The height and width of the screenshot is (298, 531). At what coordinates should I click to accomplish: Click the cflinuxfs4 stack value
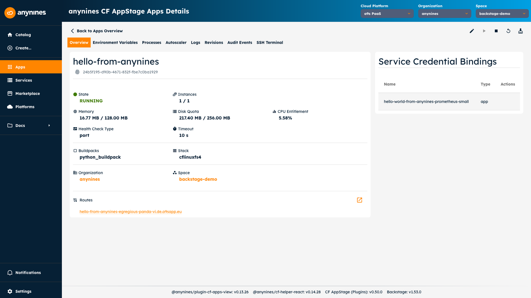pyautogui.click(x=190, y=157)
